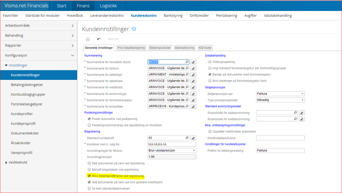Open the Blankettstyring tab
The height and width of the screenshot is (193, 342).
(x=185, y=47)
